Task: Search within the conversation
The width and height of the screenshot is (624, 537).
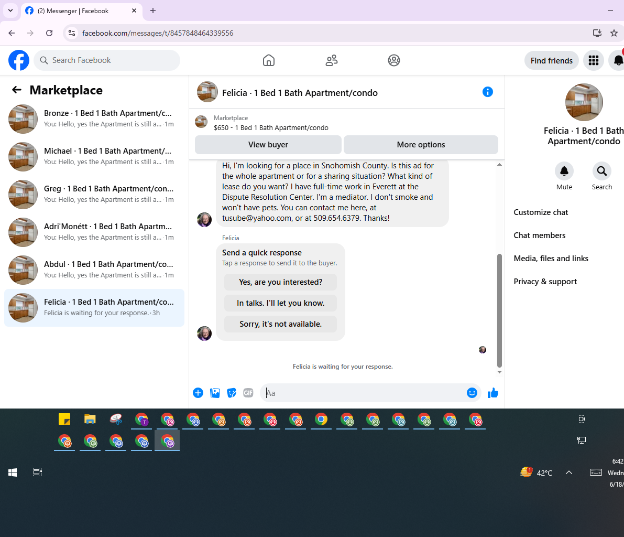Action: click(x=601, y=171)
